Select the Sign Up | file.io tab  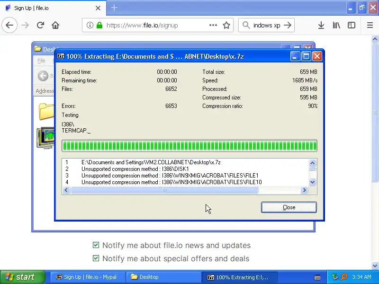tap(53, 8)
